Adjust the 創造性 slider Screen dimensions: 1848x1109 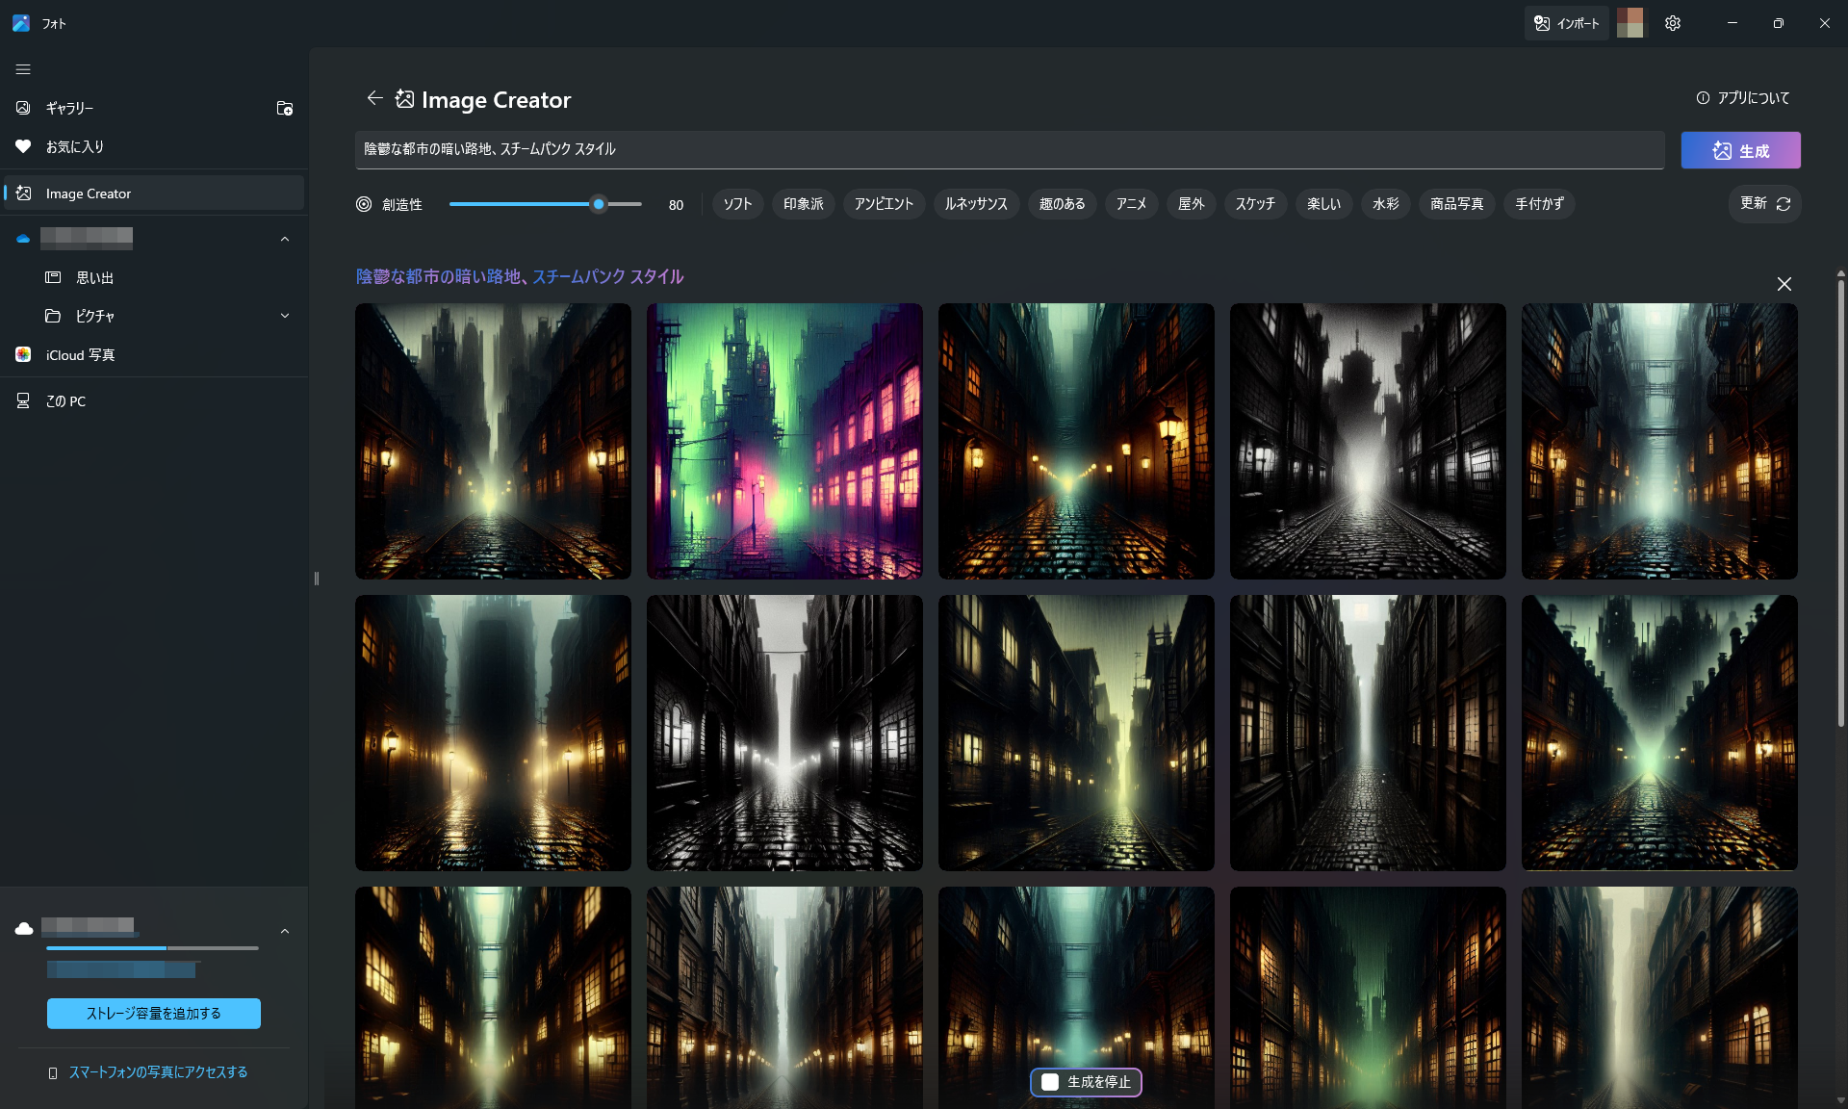[x=599, y=204]
